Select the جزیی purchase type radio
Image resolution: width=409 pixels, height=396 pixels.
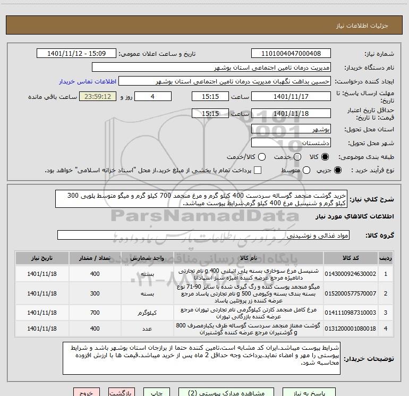click(x=337, y=170)
